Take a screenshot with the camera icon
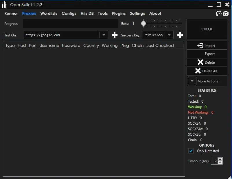232x179 pixels. click(x=226, y=14)
